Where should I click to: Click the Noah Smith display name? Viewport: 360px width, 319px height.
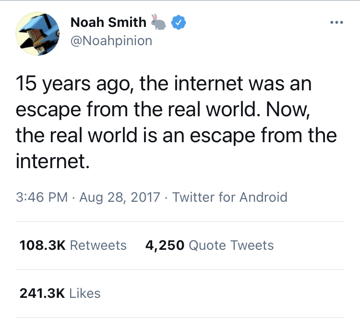pos(108,22)
